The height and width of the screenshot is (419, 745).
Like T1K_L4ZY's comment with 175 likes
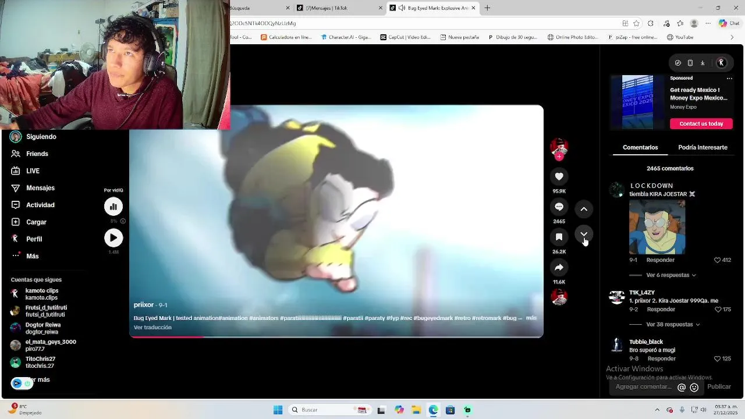718,310
